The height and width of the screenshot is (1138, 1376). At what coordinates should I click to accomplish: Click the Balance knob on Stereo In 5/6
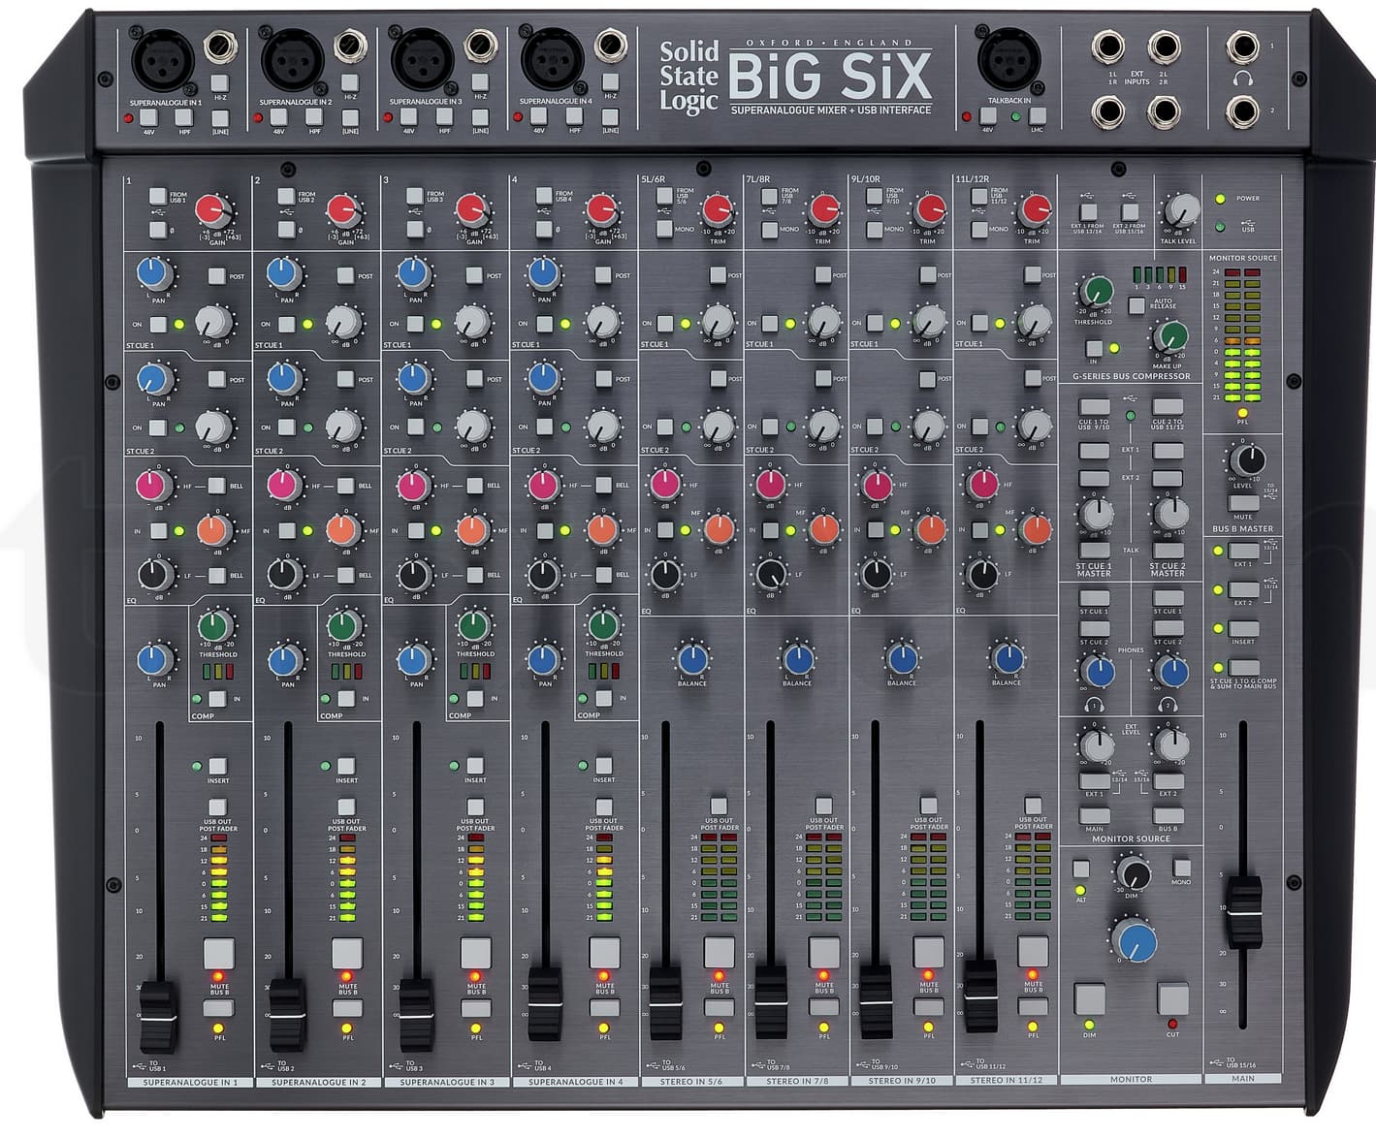point(692,658)
